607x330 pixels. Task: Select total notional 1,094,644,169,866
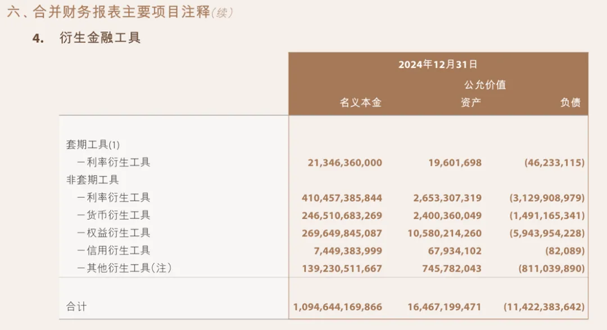[x=338, y=307]
